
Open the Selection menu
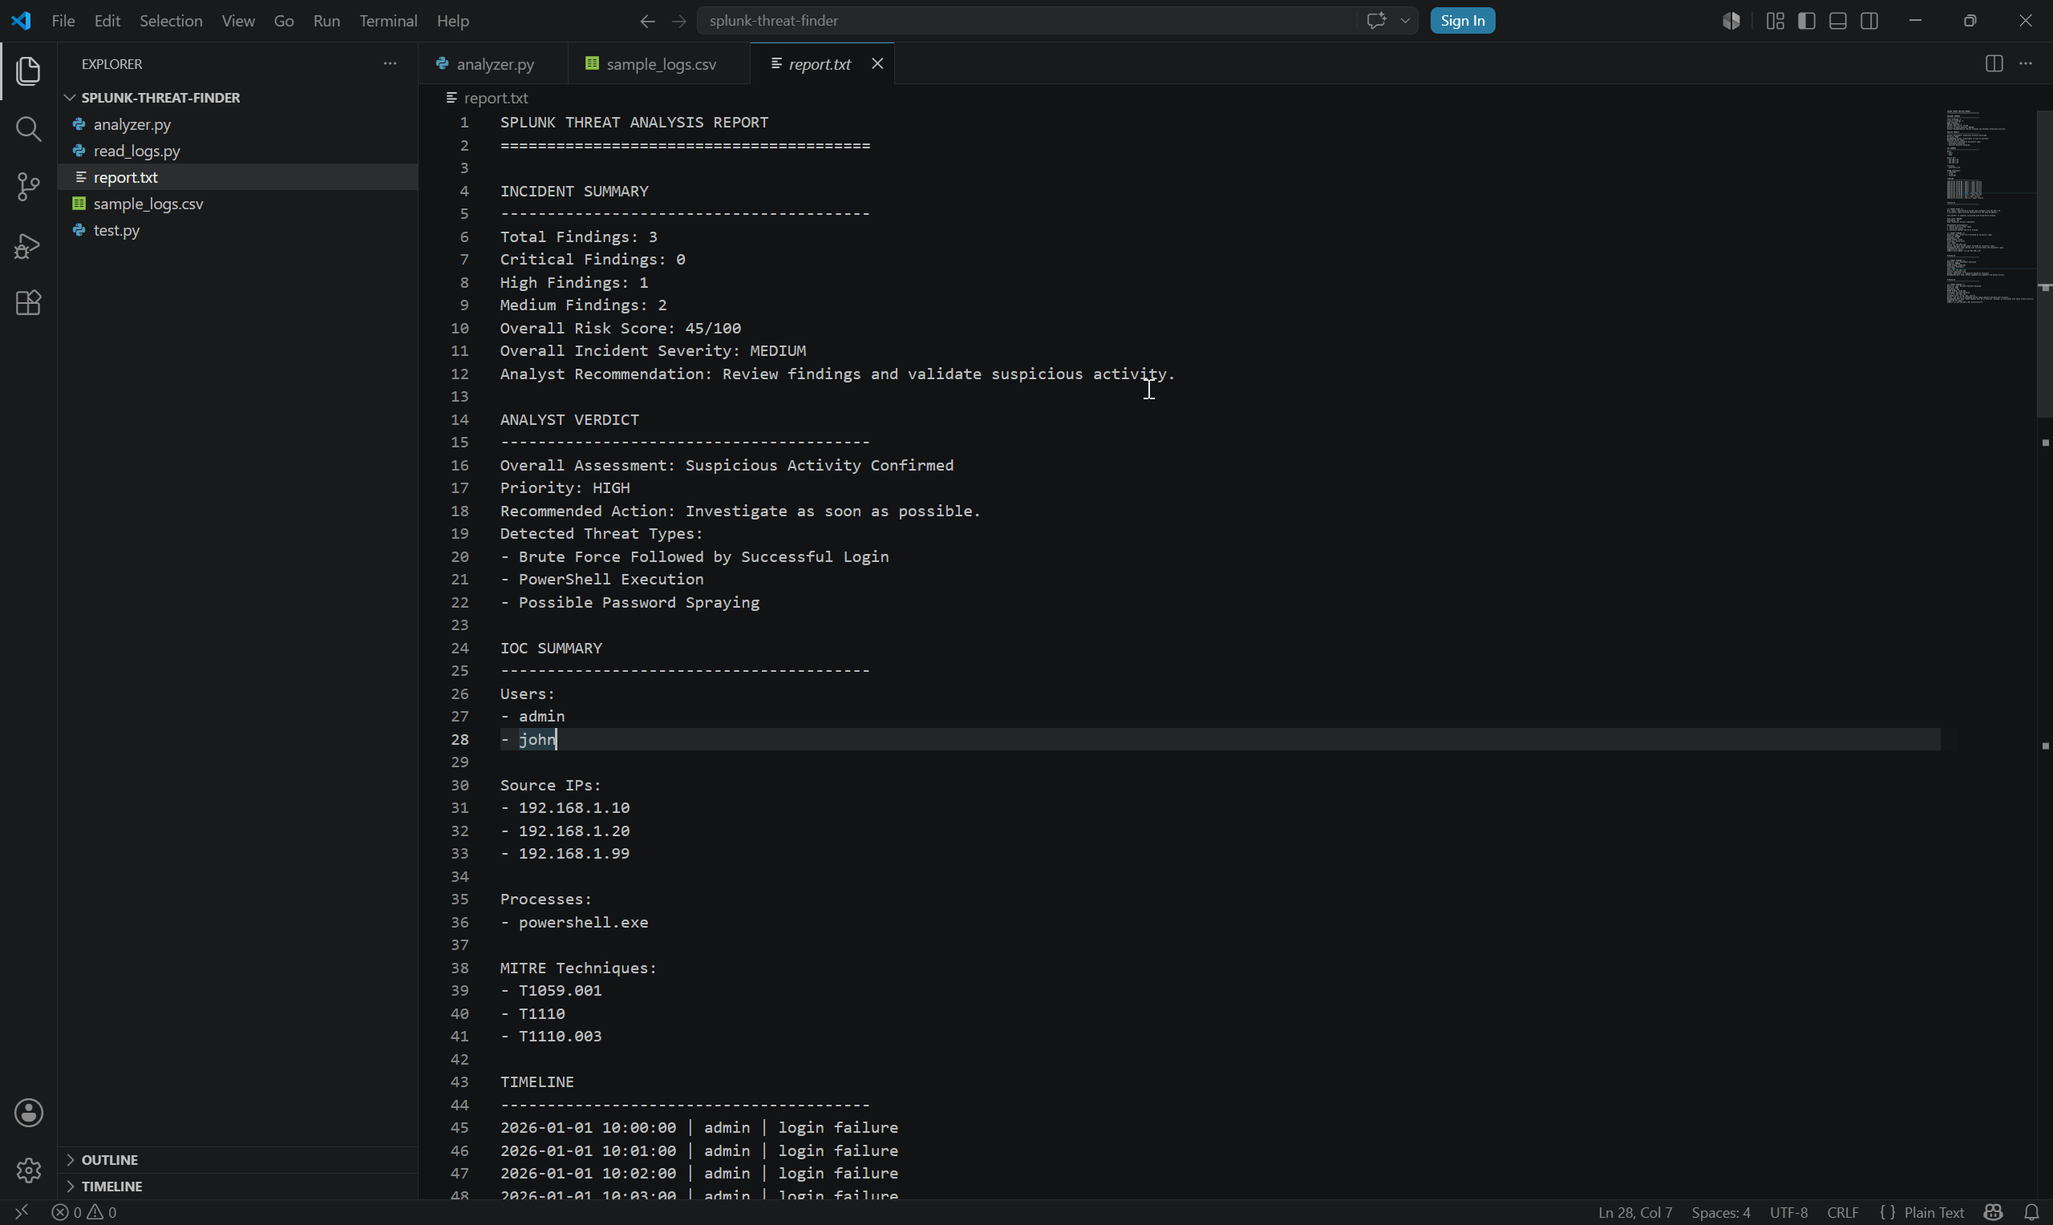pos(171,22)
